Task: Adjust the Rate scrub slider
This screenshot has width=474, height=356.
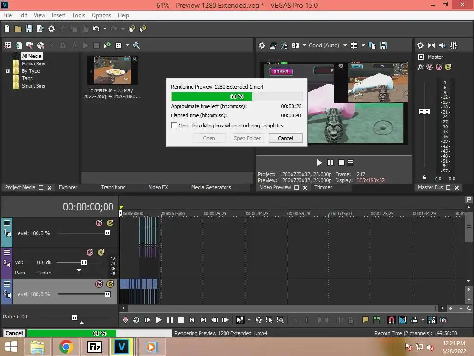Action: click(75, 318)
